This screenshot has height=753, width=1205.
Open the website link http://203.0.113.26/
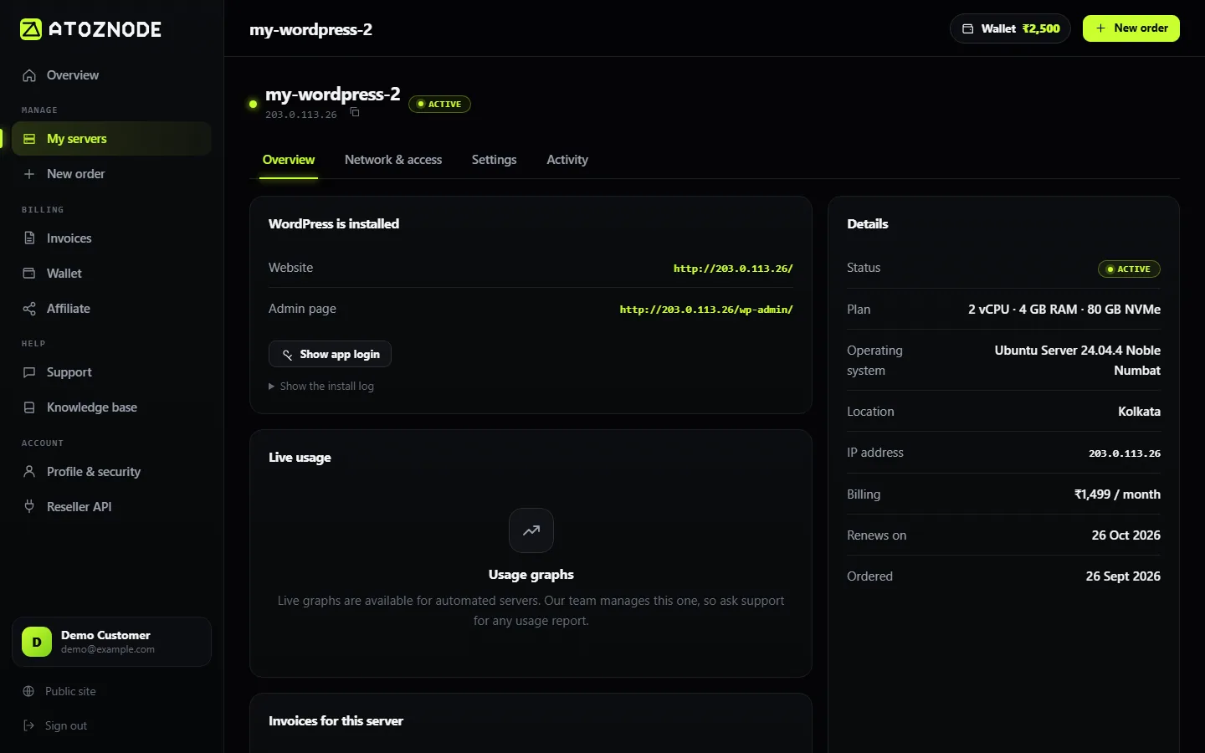click(x=733, y=269)
